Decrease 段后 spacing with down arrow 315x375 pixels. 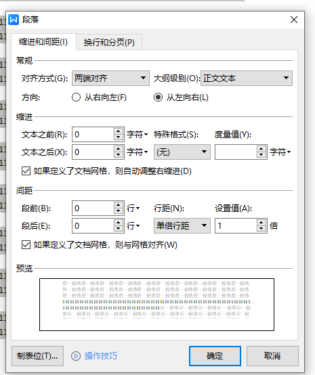point(119,229)
